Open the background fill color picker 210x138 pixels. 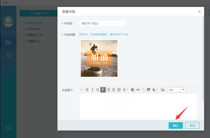(x=155, y=90)
